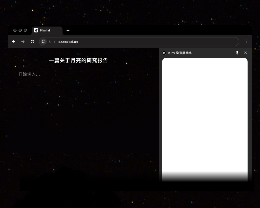Switch to the Kimi.ai tab
This screenshot has height=208, width=260.
pos(47,31)
